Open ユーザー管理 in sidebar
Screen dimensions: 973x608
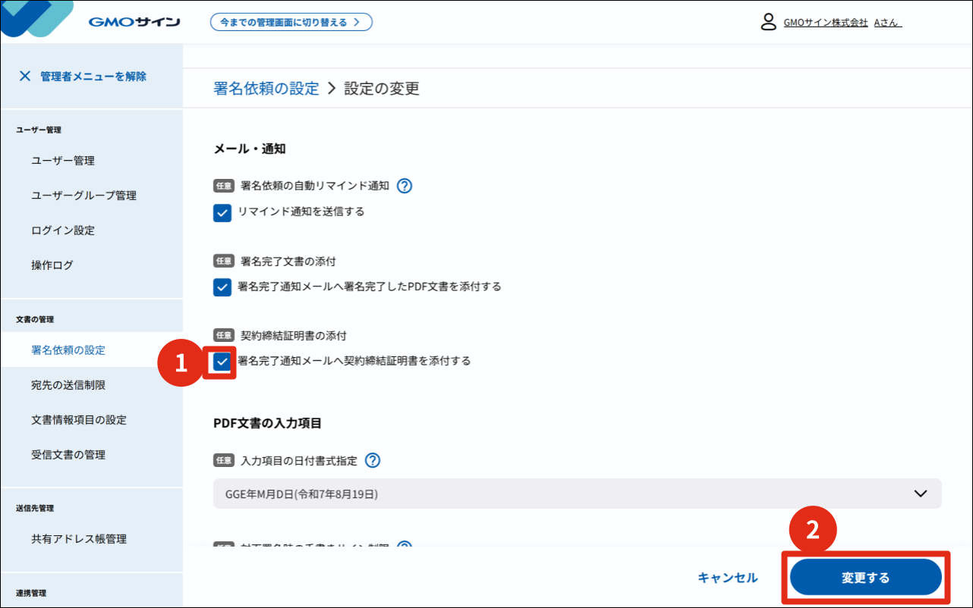tap(63, 161)
